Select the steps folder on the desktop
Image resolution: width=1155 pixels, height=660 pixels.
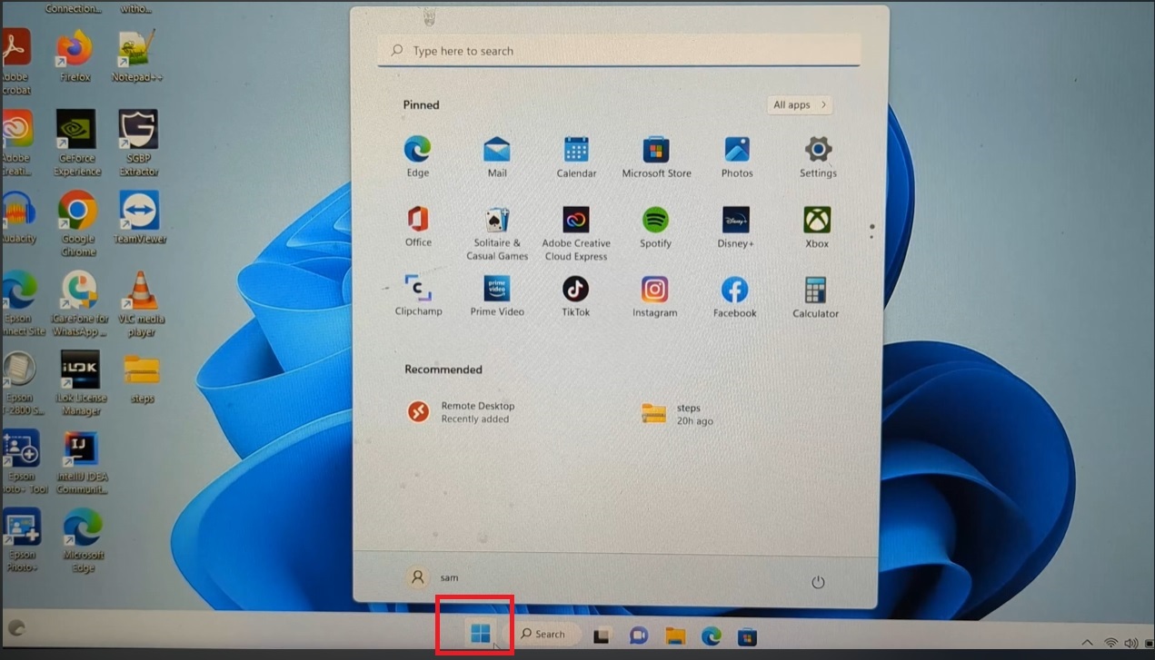coord(142,378)
